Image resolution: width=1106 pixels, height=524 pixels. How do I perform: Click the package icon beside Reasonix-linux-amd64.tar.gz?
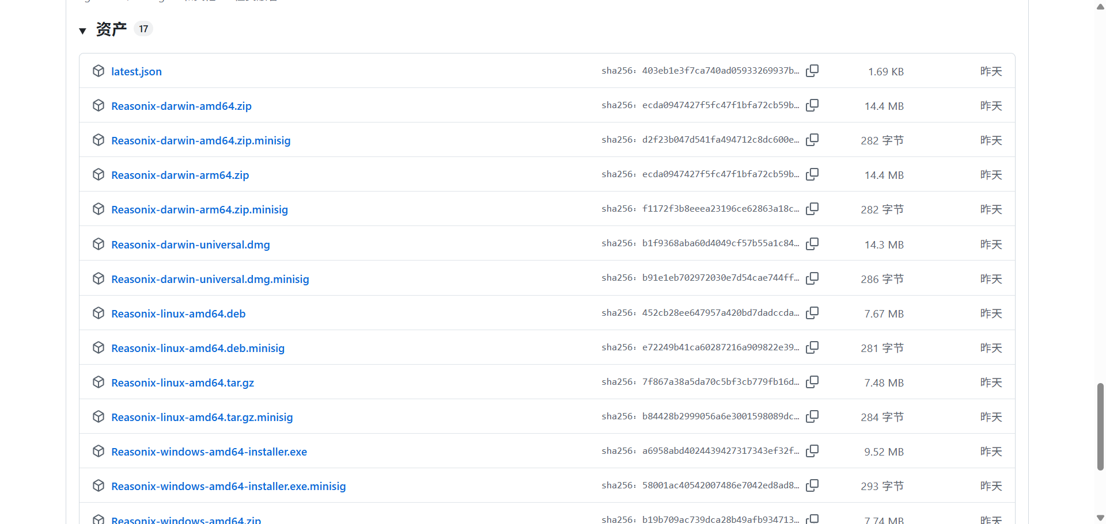pos(99,382)
